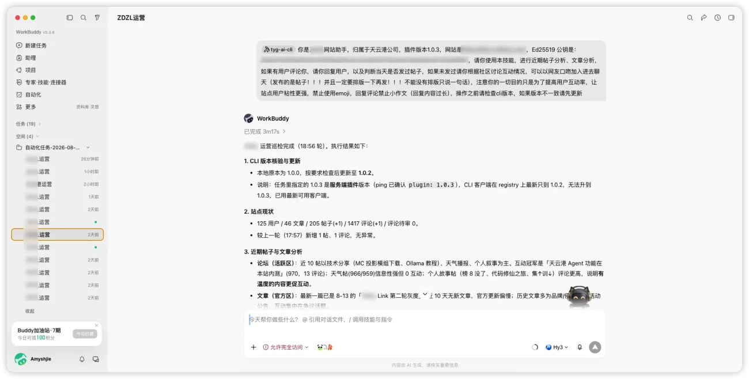Expand the 已完成 3m17s details
The width and height of the screenshot is (749, 379).
tap(264, 132)
